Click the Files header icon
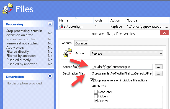 [7, 9]
